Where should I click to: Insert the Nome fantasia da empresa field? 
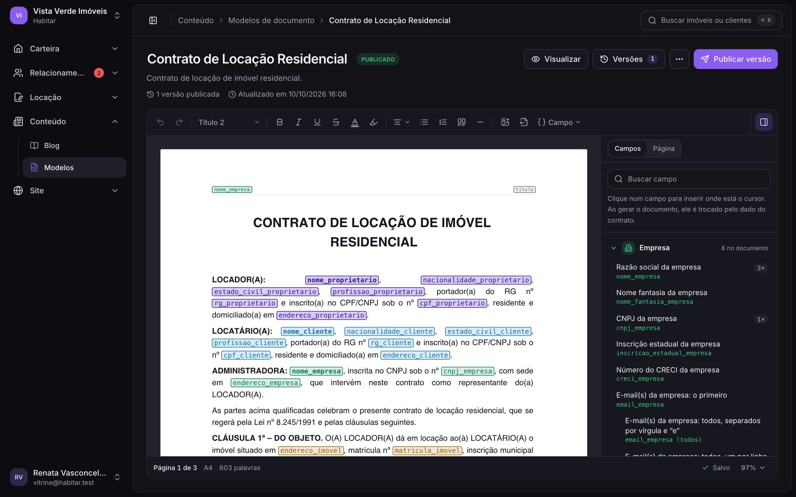tap(691, 297)
